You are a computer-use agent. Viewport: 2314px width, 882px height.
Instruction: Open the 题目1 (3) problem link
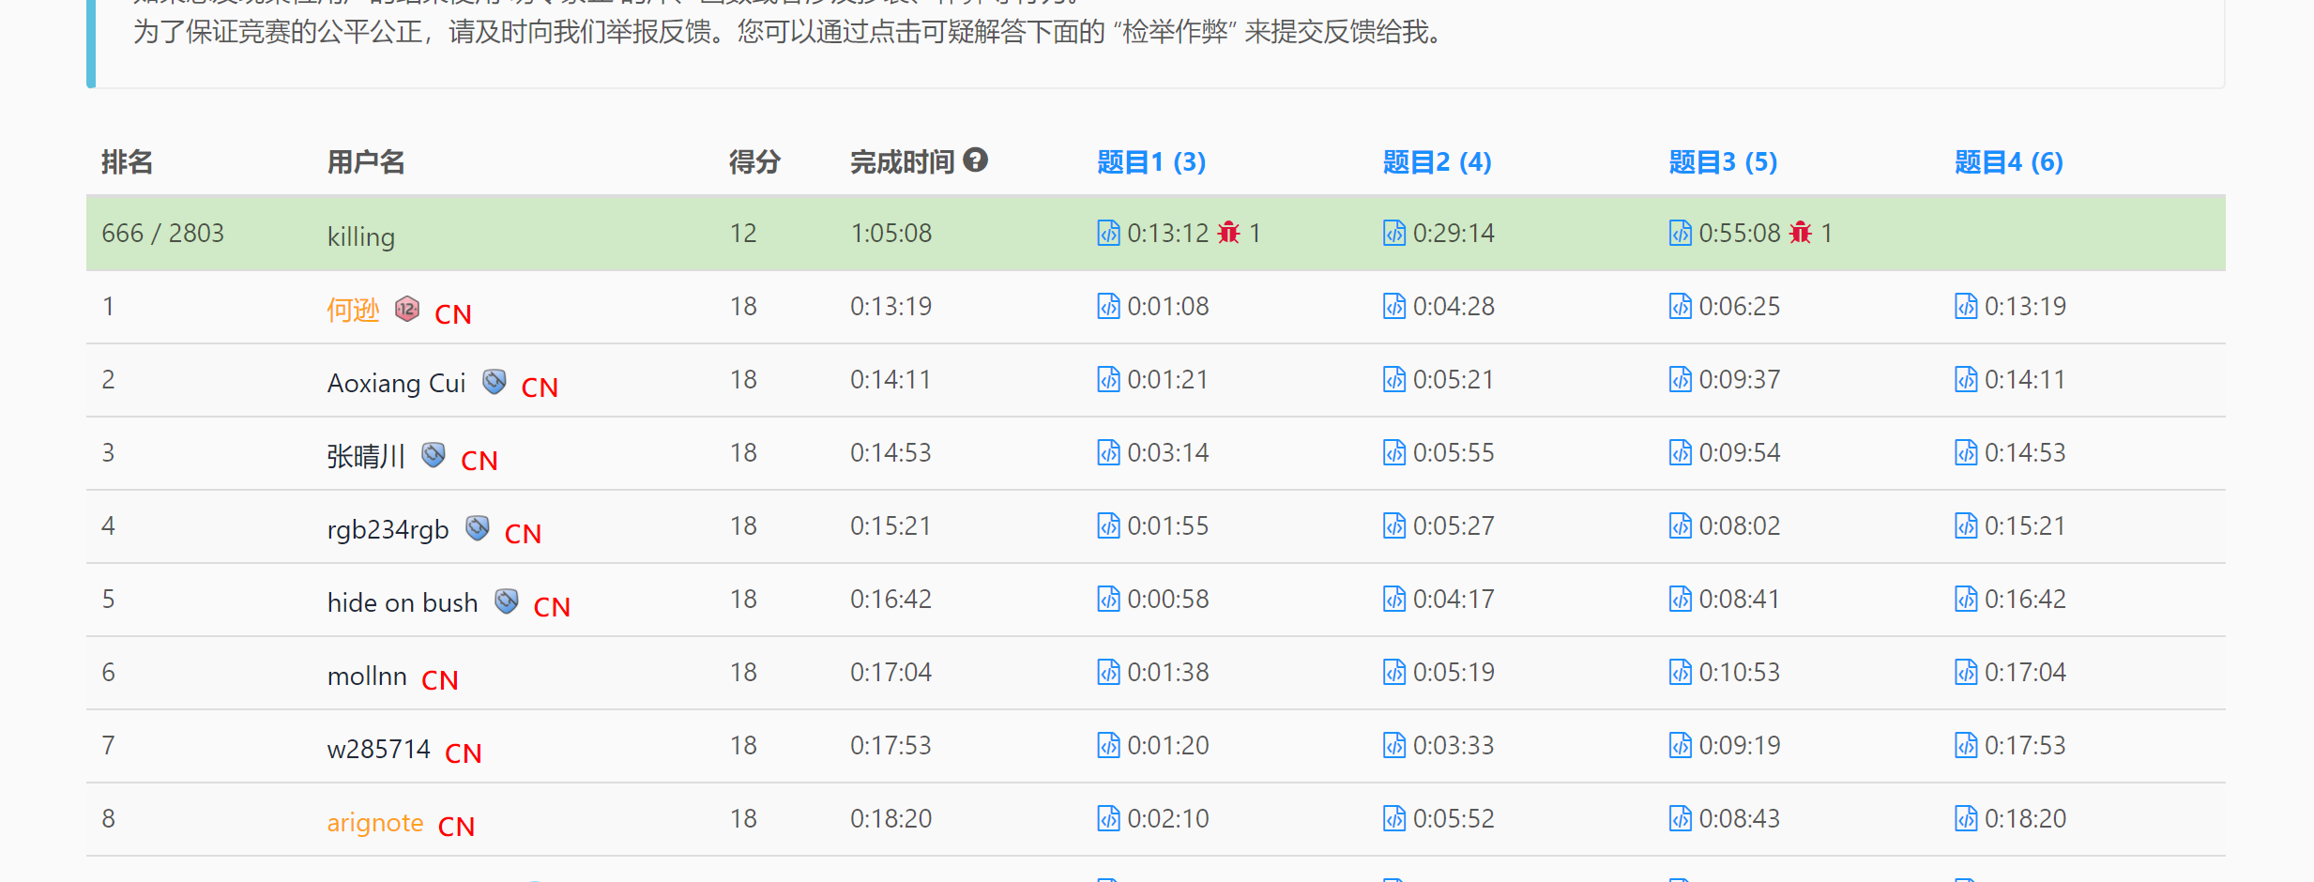(1151, 162)
